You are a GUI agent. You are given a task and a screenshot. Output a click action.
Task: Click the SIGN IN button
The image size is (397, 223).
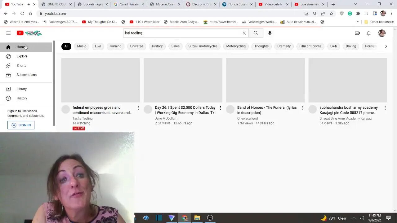point(21,125)
